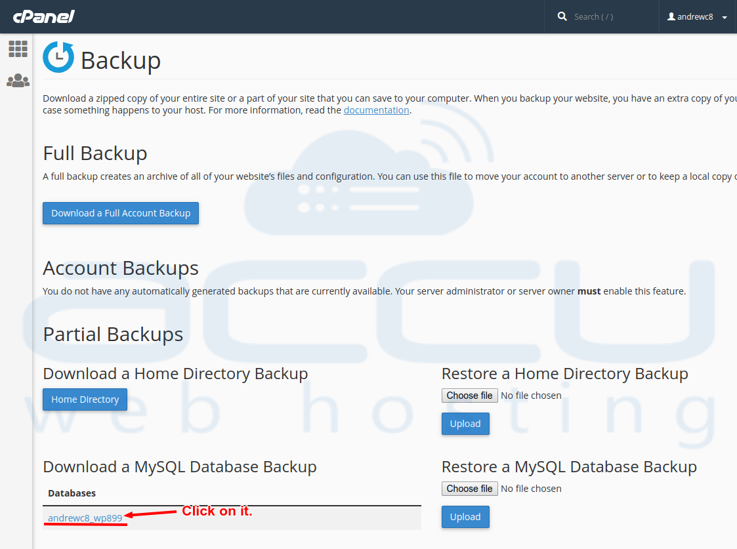Click Download a MySQL Database Backup heading

click(180, 467)
